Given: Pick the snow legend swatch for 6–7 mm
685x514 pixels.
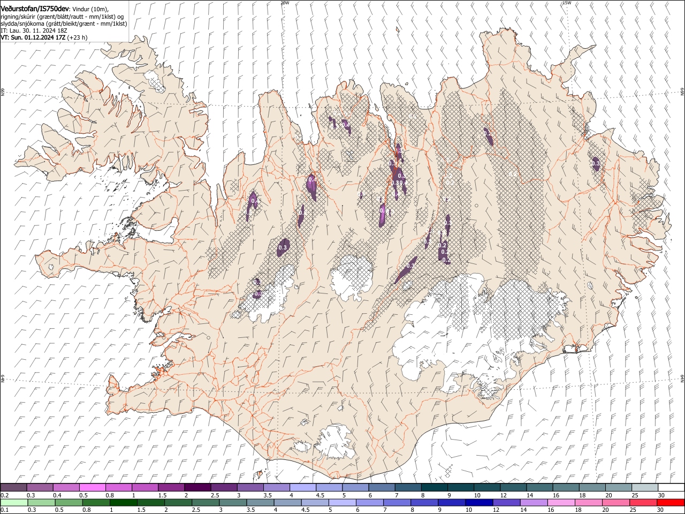Looking at the screenshot, I should coord(381,488).
